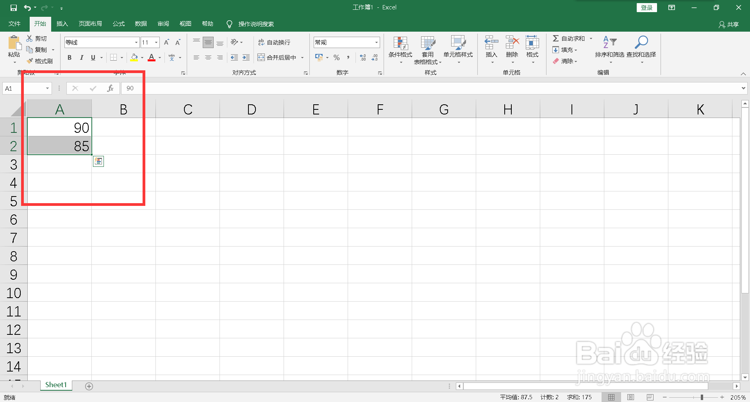Decrease font size with smaller A
Screen dimensions: 750x402
(178, 42)
